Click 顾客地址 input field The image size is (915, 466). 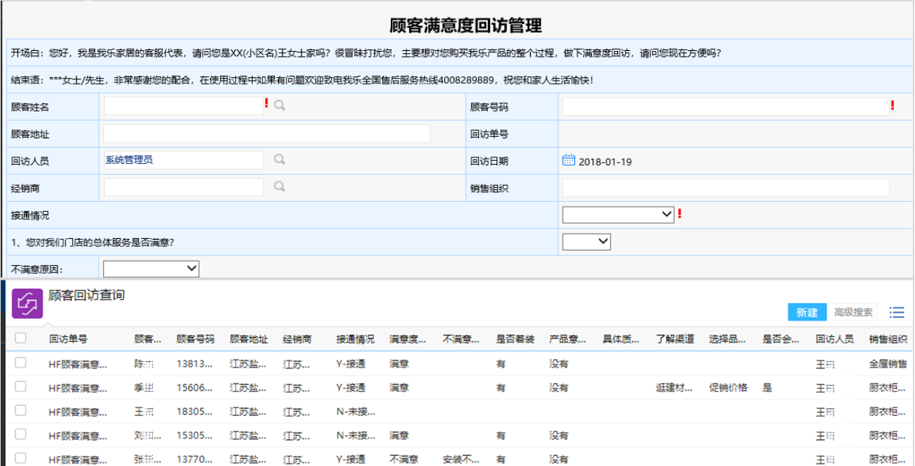pyautogui.click(x=266, y=134)
